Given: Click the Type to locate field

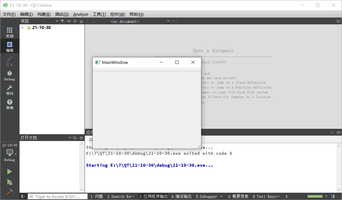Looking at the screenshot, I should pos(58,196).
